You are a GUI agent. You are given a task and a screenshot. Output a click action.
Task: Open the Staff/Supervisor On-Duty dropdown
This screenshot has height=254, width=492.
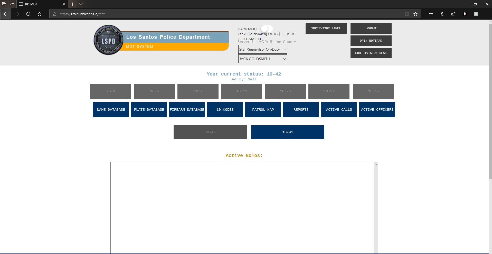point(262,49)
